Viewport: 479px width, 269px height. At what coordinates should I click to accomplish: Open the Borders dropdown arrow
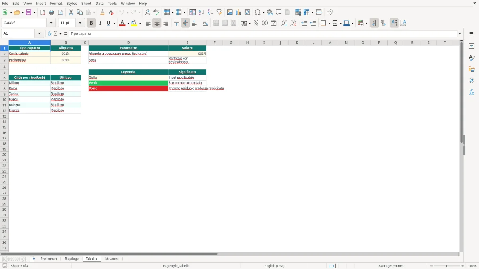(329, 23)
